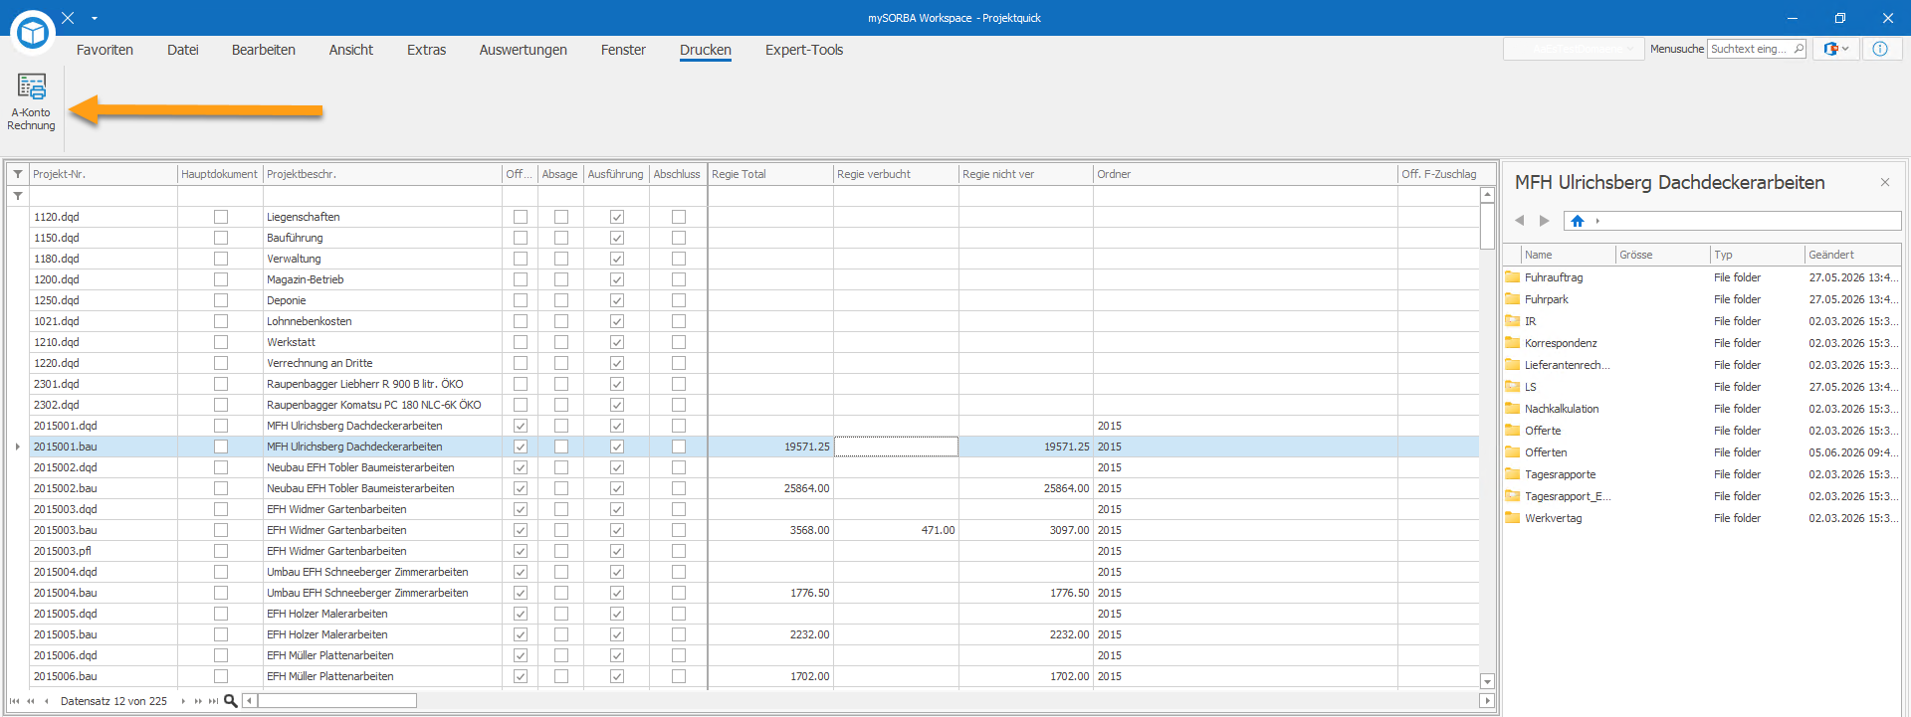Expand the path chevron next to the home icon

pyautogui.click(x=1597, y=221)
